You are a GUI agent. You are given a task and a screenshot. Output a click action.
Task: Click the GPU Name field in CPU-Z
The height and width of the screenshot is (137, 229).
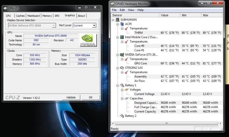(51, 36)
